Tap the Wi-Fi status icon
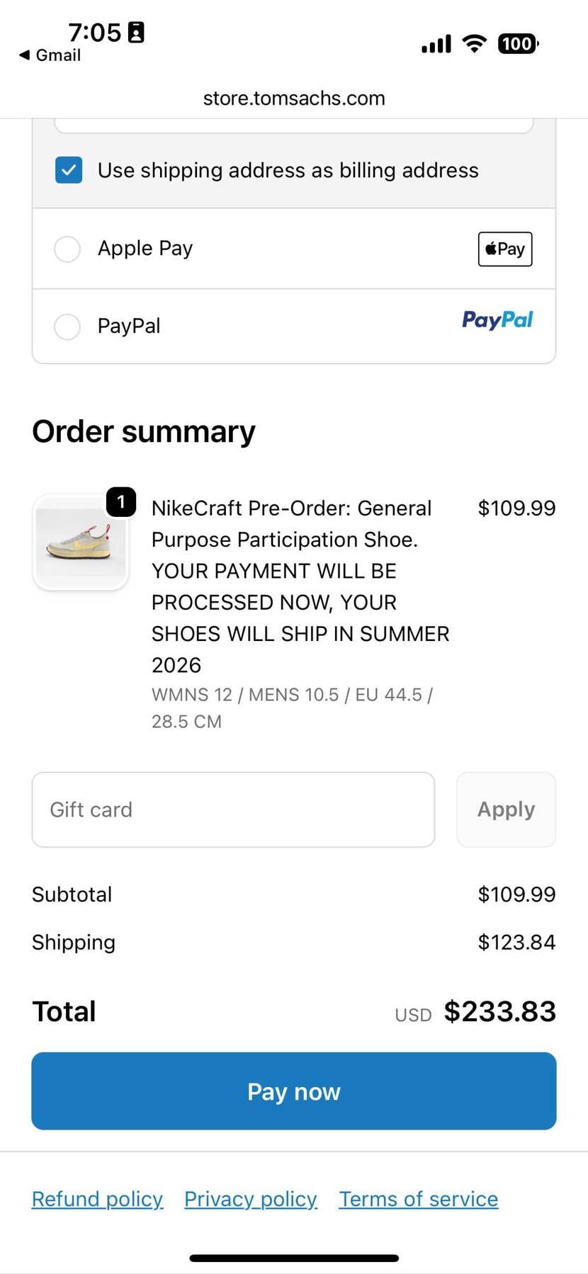The image size is (588, 1274). pyautogui.click(x=474, y=44)
